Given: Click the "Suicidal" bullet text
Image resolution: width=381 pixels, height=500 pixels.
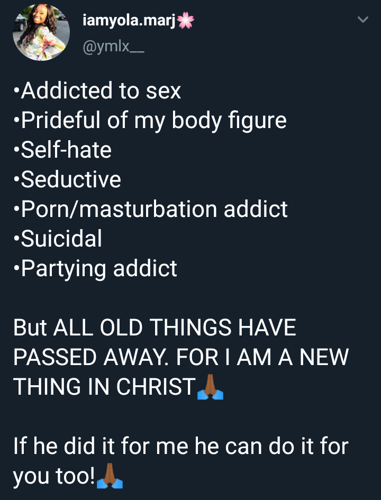Looking at the screenshot, I should click(58, 239).
